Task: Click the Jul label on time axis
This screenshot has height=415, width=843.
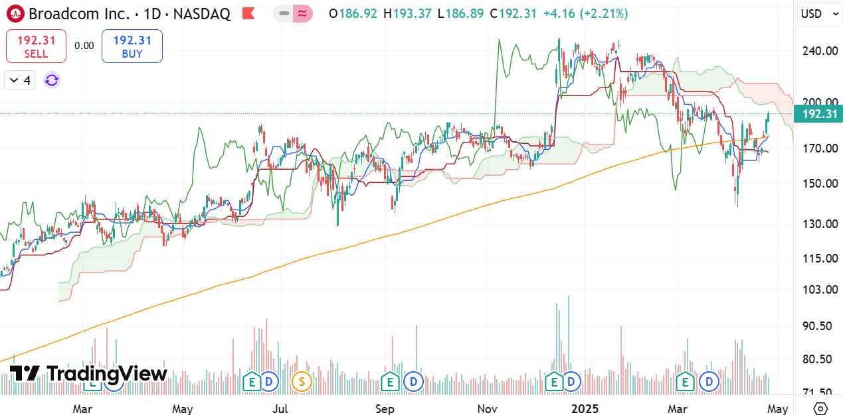Action: coord(280,409)
